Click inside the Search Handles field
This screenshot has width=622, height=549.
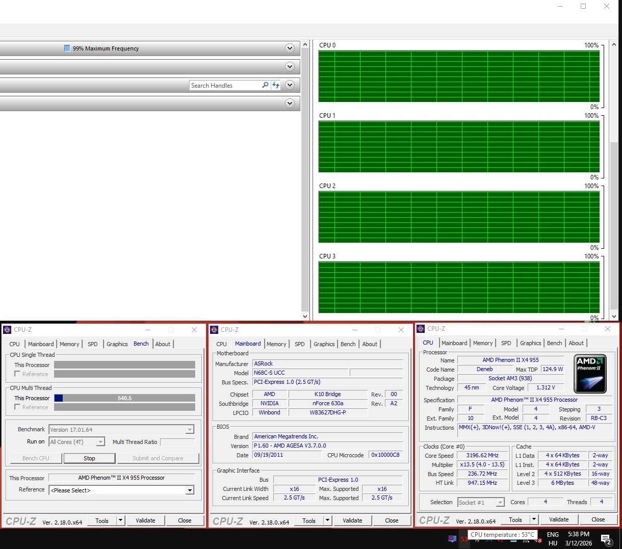(x=224, y=85)
